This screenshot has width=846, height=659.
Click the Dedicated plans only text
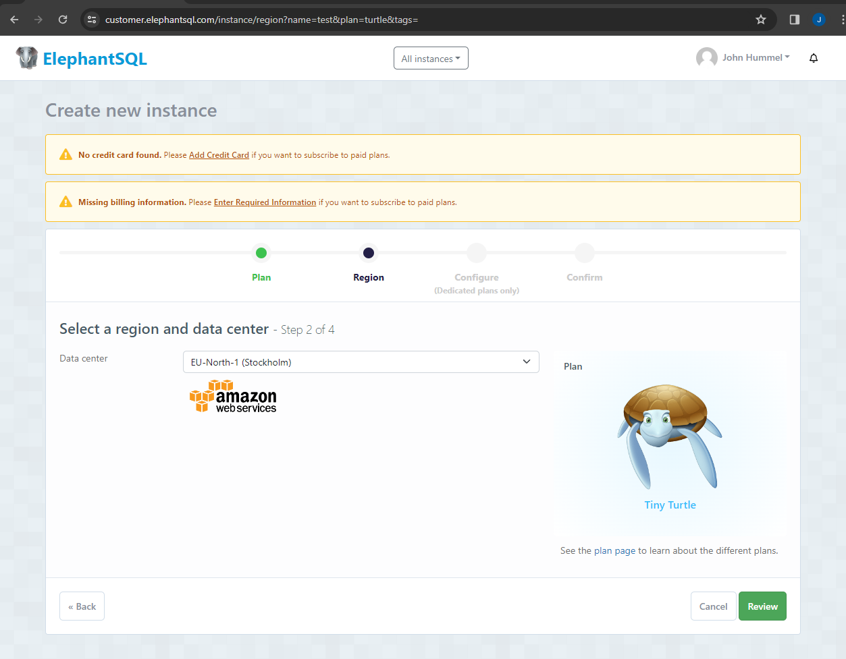pos(477,291)
